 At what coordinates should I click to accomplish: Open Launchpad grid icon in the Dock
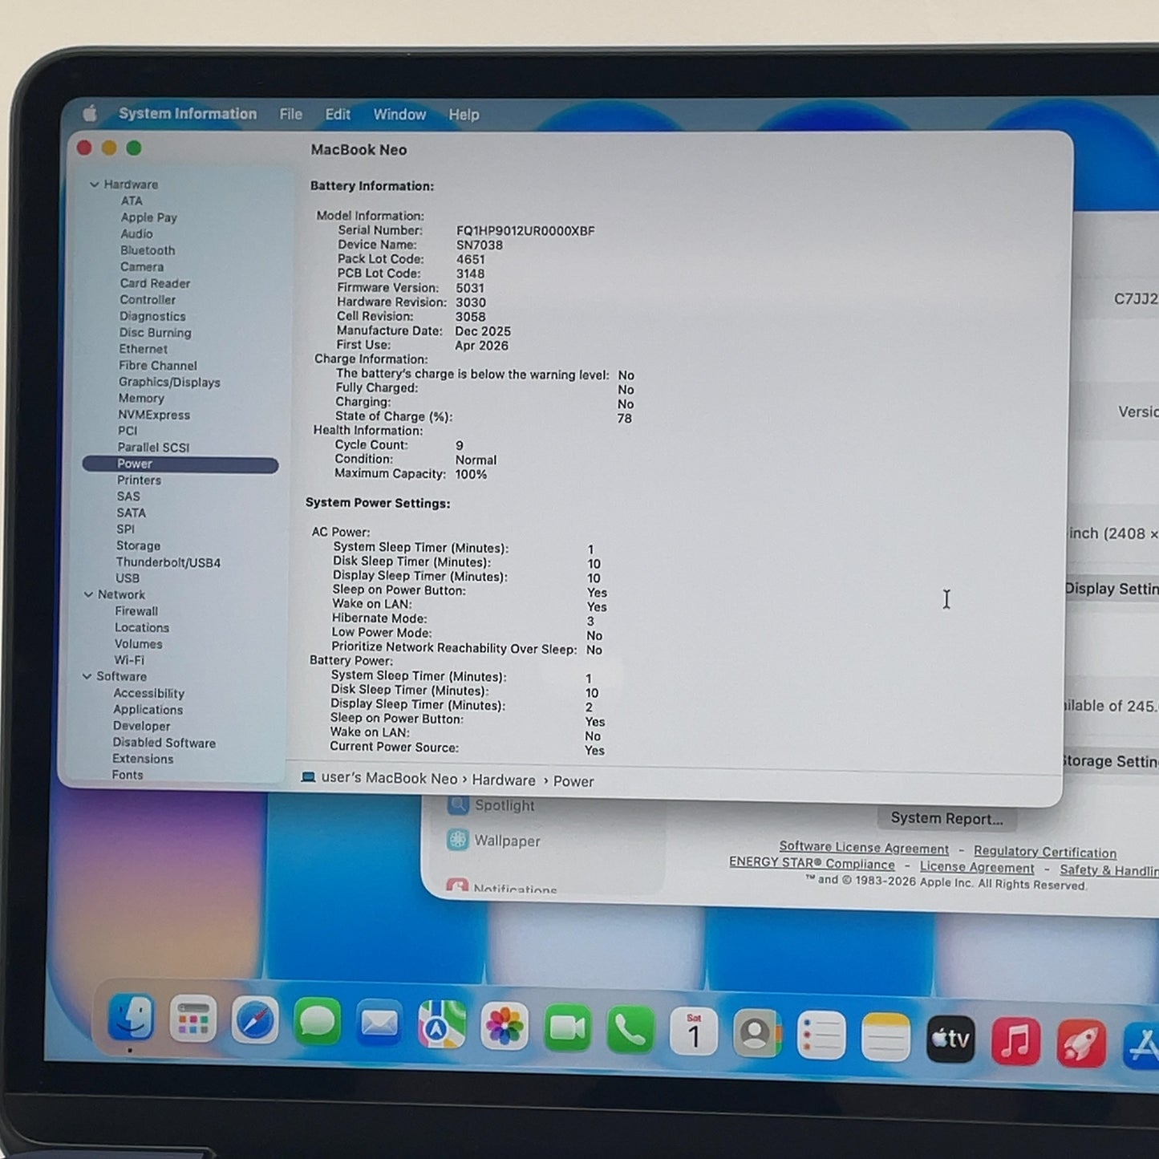click(193, 1019)
